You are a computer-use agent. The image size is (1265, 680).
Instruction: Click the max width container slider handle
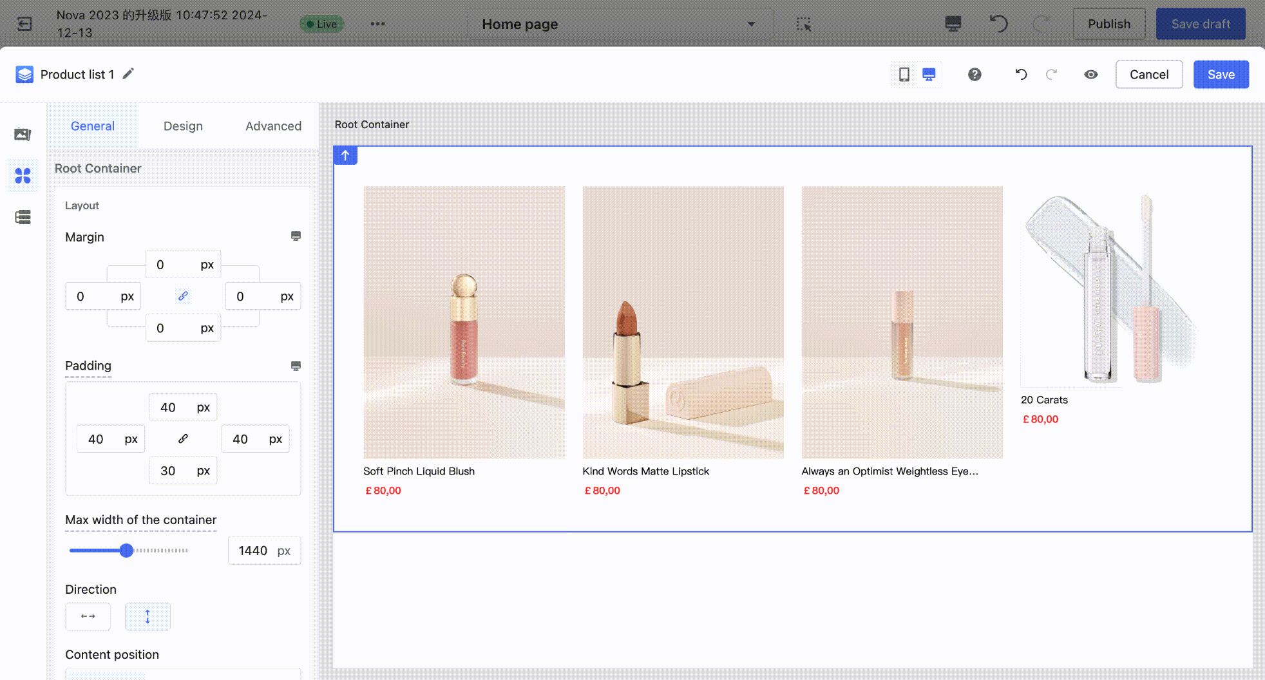(x=127, y=551)
